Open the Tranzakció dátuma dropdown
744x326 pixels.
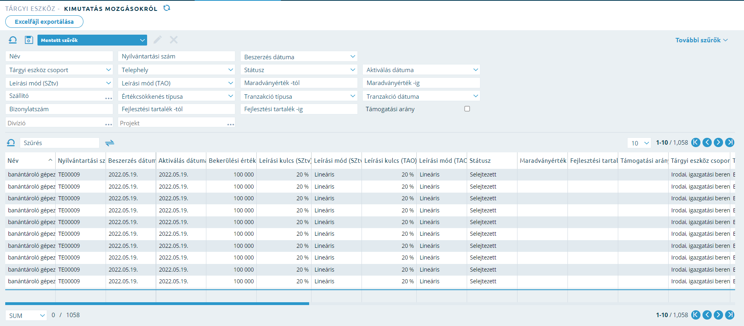coord(421,96)
